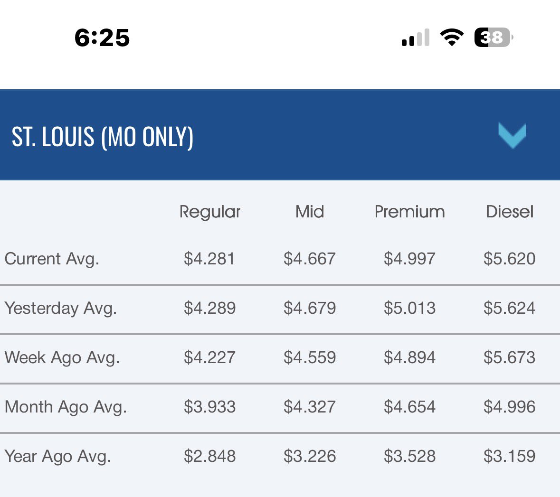Tap the Yesterday Avg. row label
This screenshot has height=497, width=560.
(x=61, y=309)
